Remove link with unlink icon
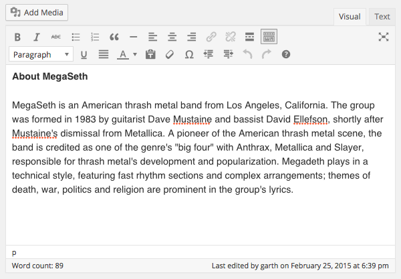The height and width of the screenshot is (279, 401). coord(230,37)
